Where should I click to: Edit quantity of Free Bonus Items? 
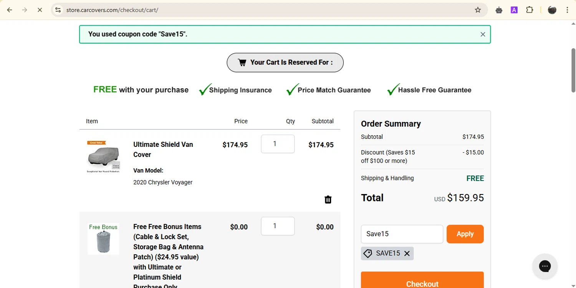(x=278, y=226)
